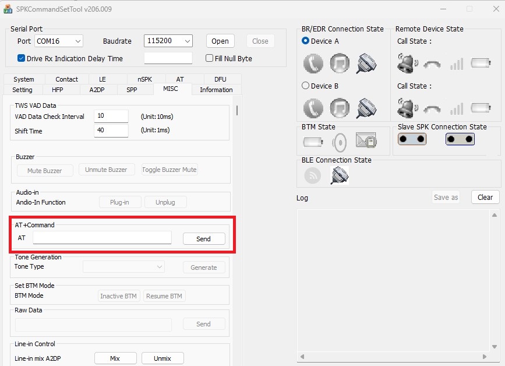The image size is (505, 366).
Task: Click the Resume BTM button
Action: (164, 295)
